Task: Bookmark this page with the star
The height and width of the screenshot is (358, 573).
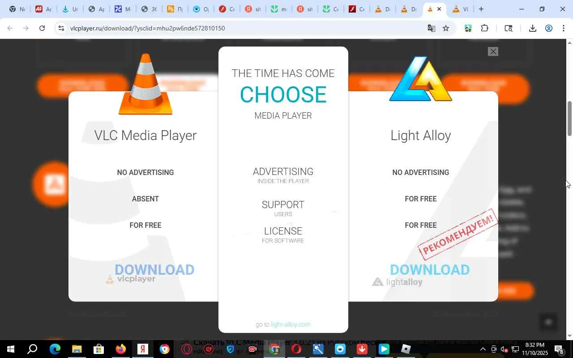Action: coord(446,28)
